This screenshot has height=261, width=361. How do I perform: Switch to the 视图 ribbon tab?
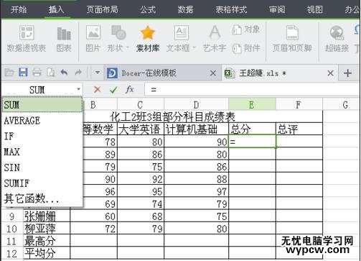(x=315, y=9)
